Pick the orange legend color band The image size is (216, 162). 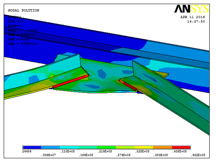[x=163, y=147]
